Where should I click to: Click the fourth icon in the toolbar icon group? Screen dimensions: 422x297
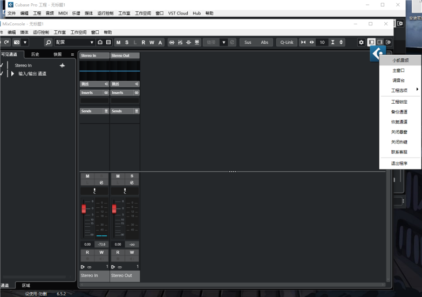pos(197,42)
